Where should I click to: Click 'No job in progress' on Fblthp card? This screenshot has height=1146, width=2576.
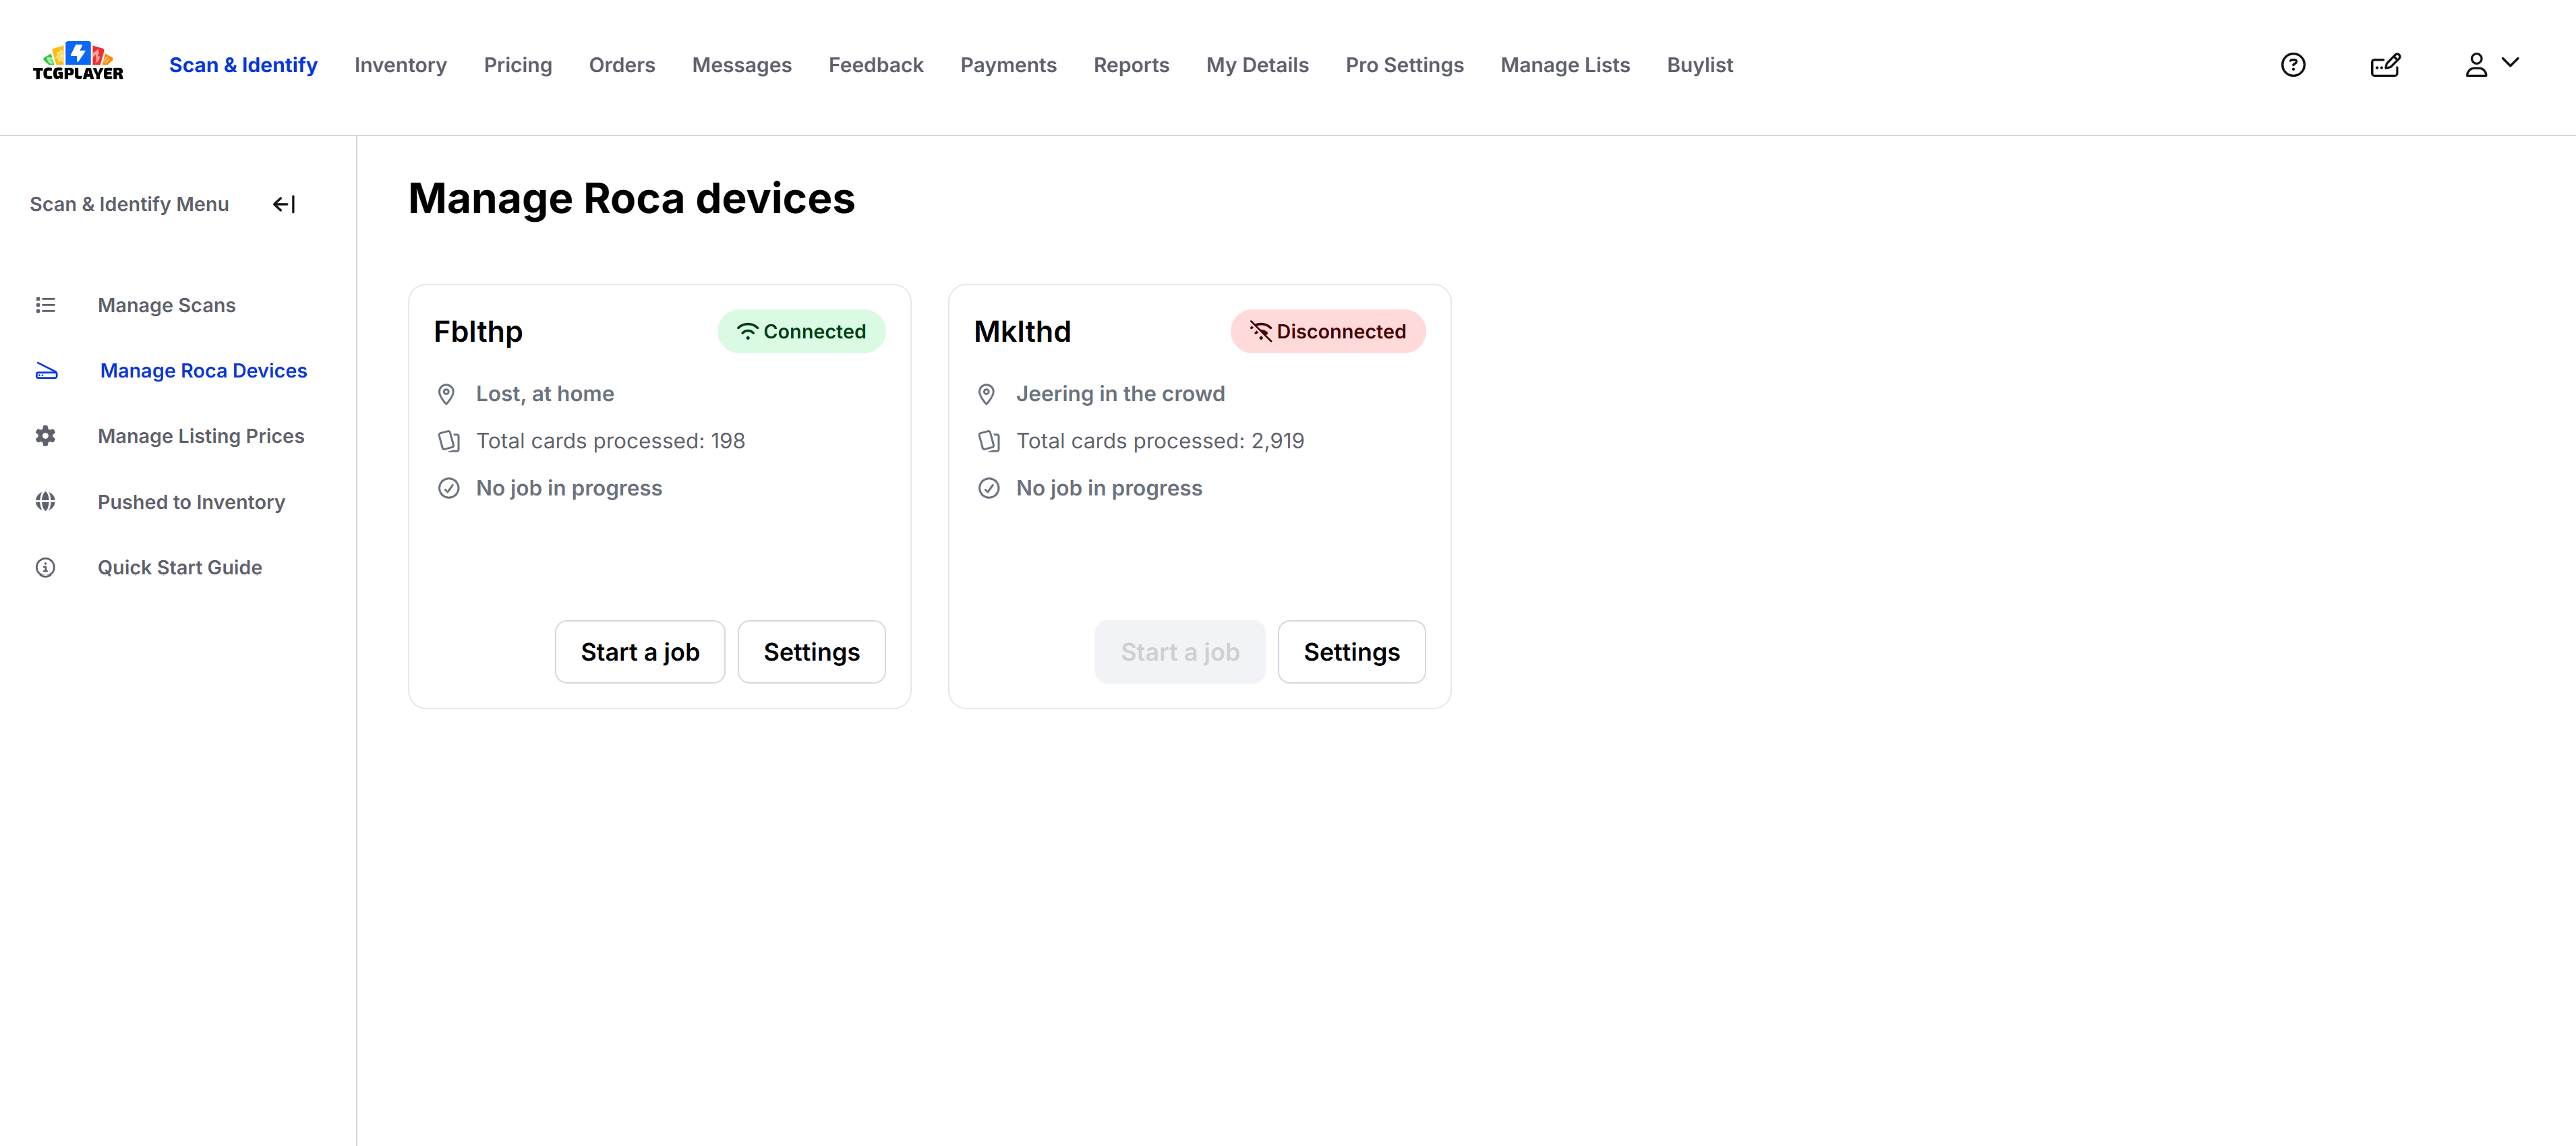[569, 488]
